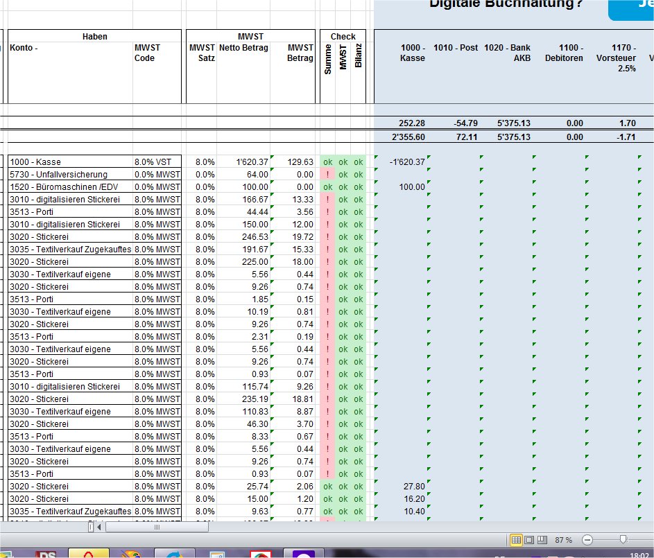Click the 87 % zoom level
Screen dimensions: 654x558
tap(563, 539)
